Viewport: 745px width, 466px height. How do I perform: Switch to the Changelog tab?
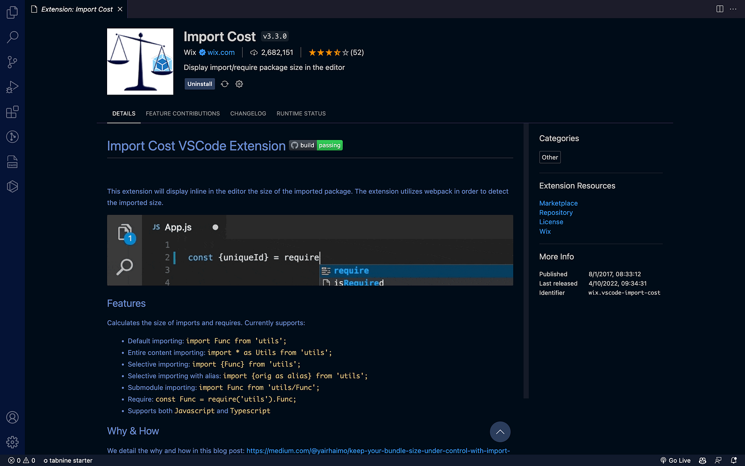[248, 114]
